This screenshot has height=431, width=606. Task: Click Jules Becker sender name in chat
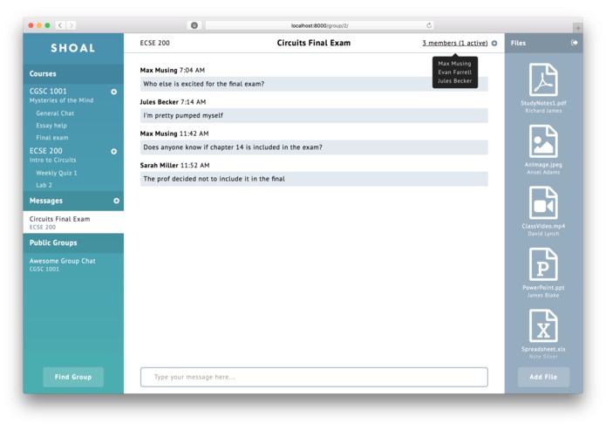(159, 102)
